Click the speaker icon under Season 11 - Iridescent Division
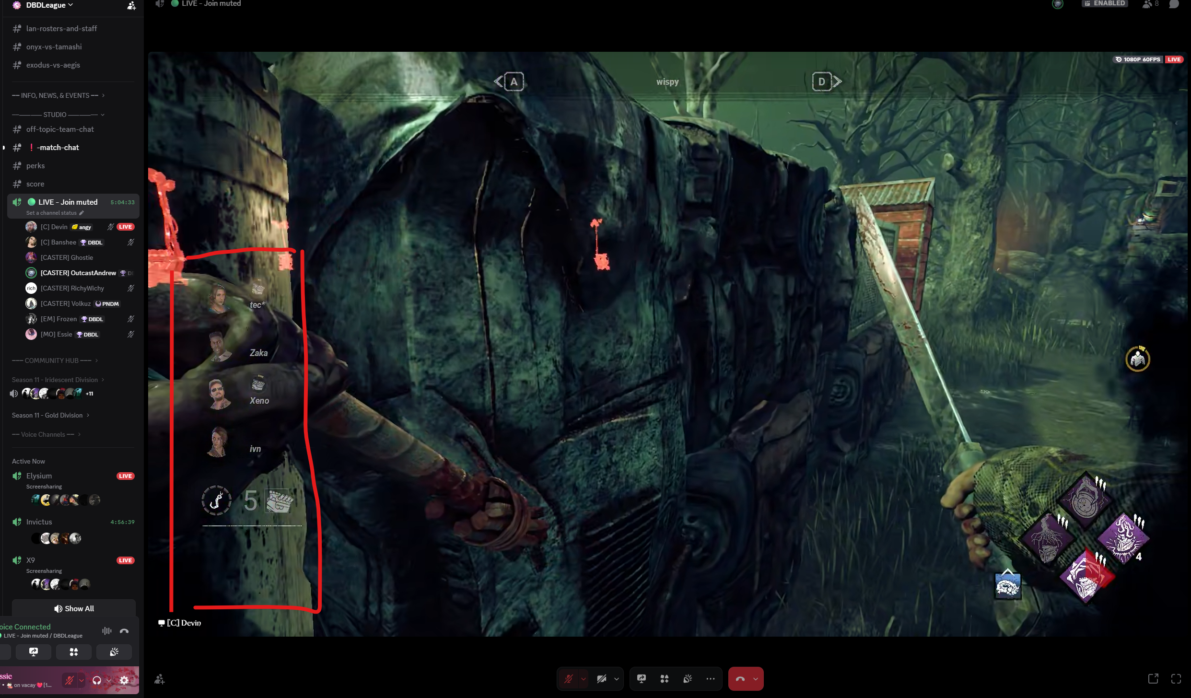 14,394
